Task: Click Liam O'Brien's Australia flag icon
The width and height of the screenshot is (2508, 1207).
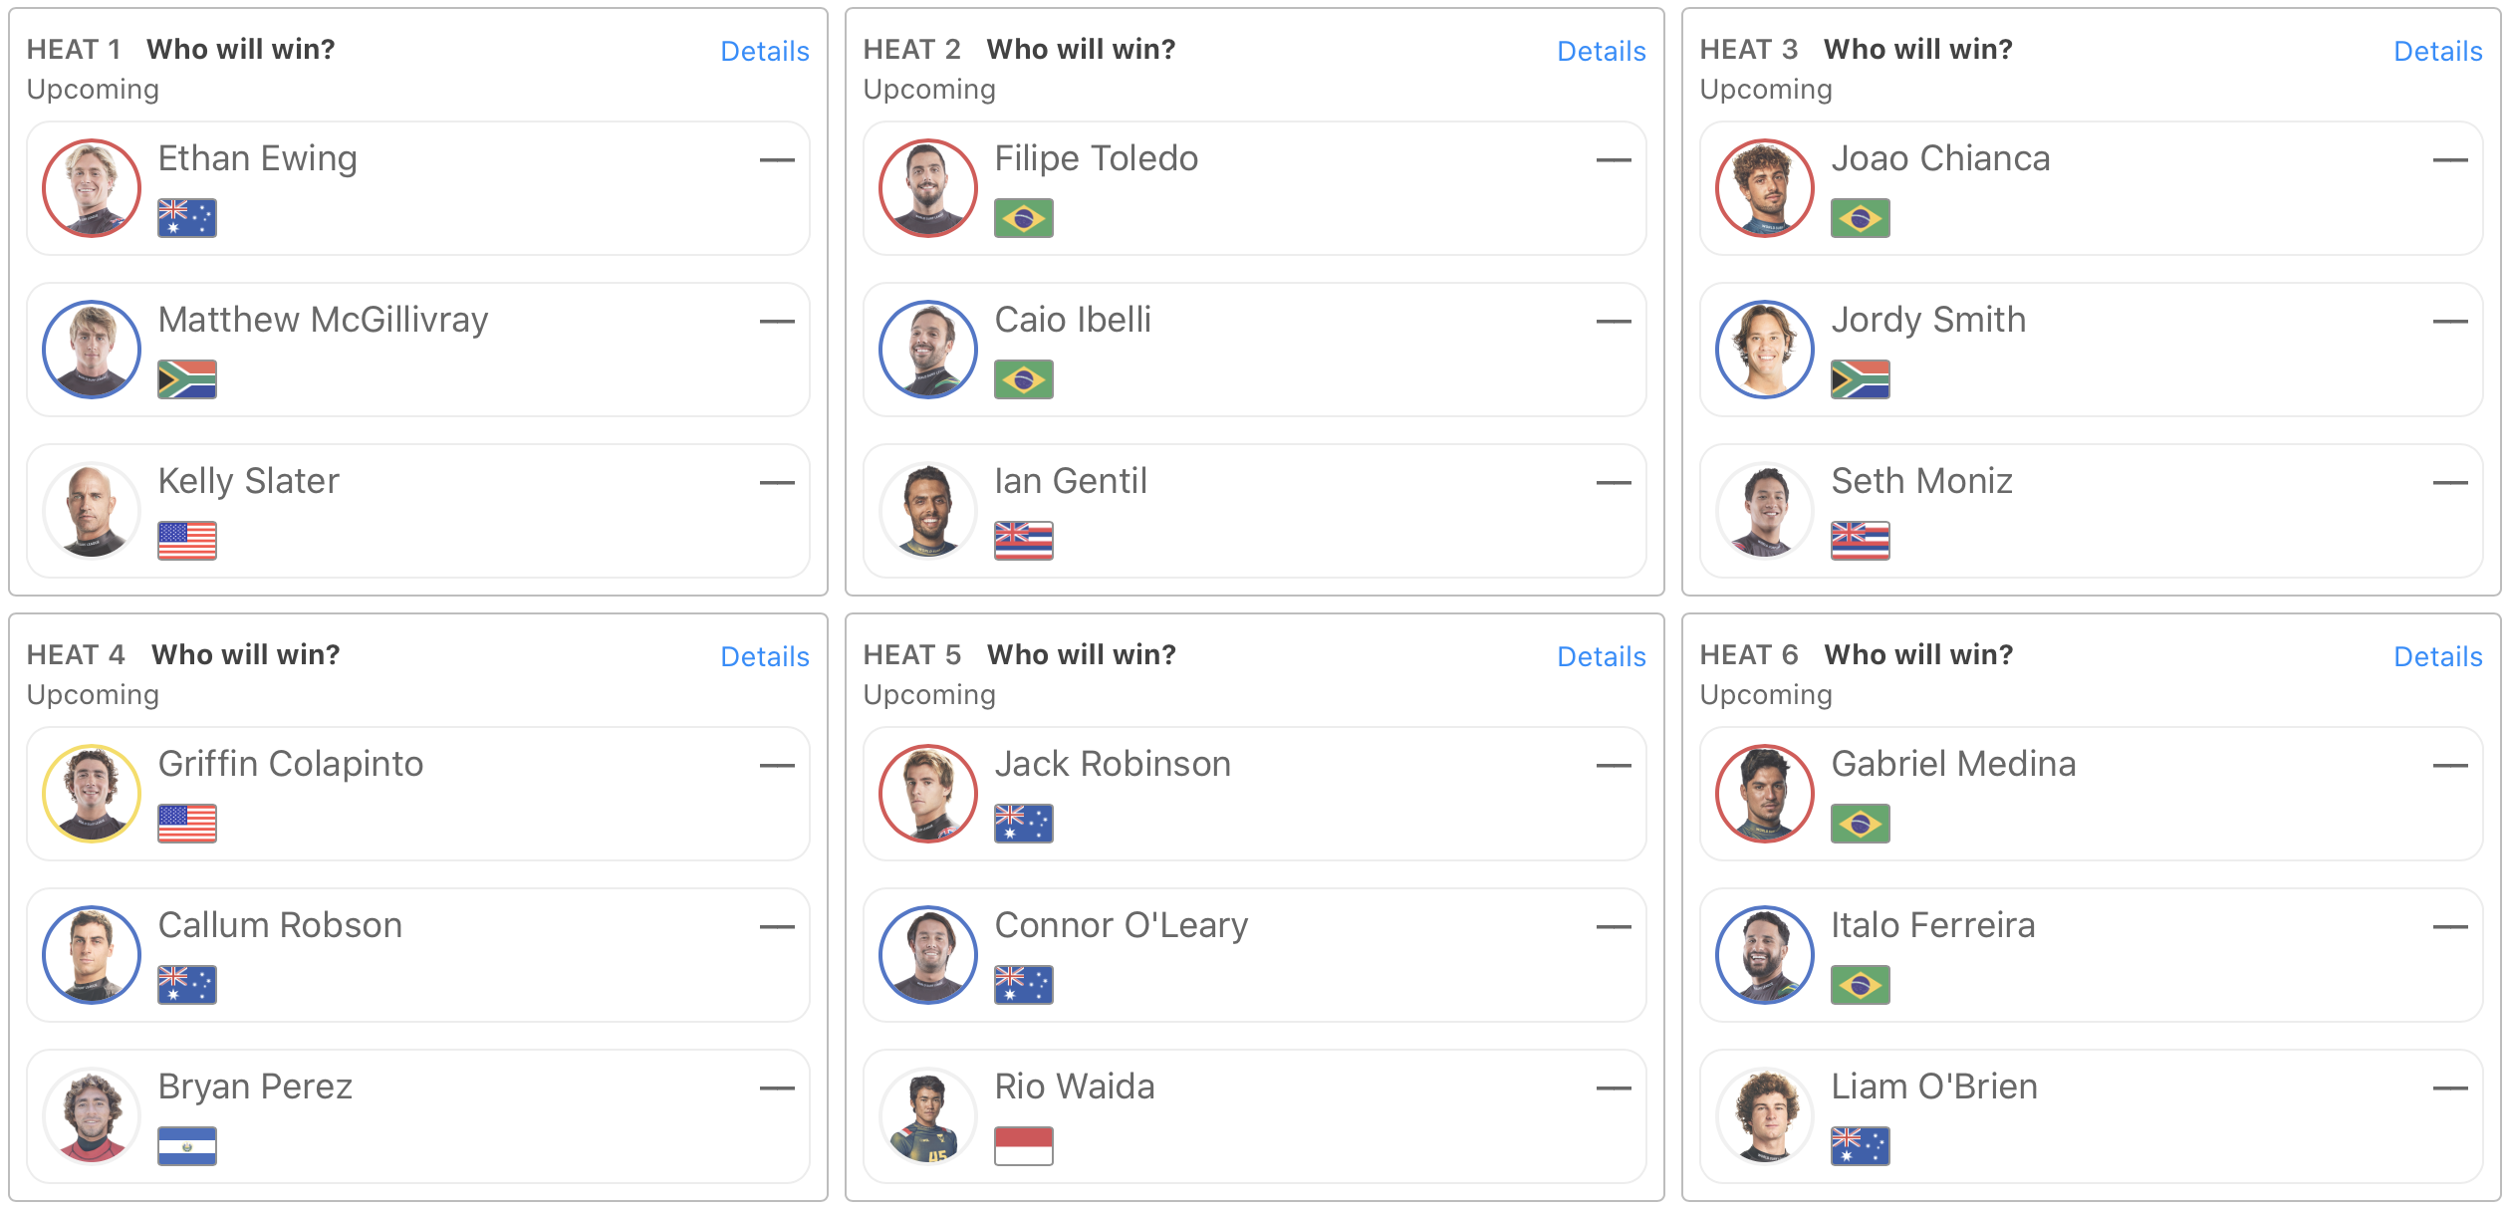Action: [1860, 1146]
